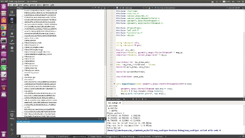Launch Google Chrome from Ubuntu dock
The width and height of the screenshot is (245, 138).
click(4, 27)
